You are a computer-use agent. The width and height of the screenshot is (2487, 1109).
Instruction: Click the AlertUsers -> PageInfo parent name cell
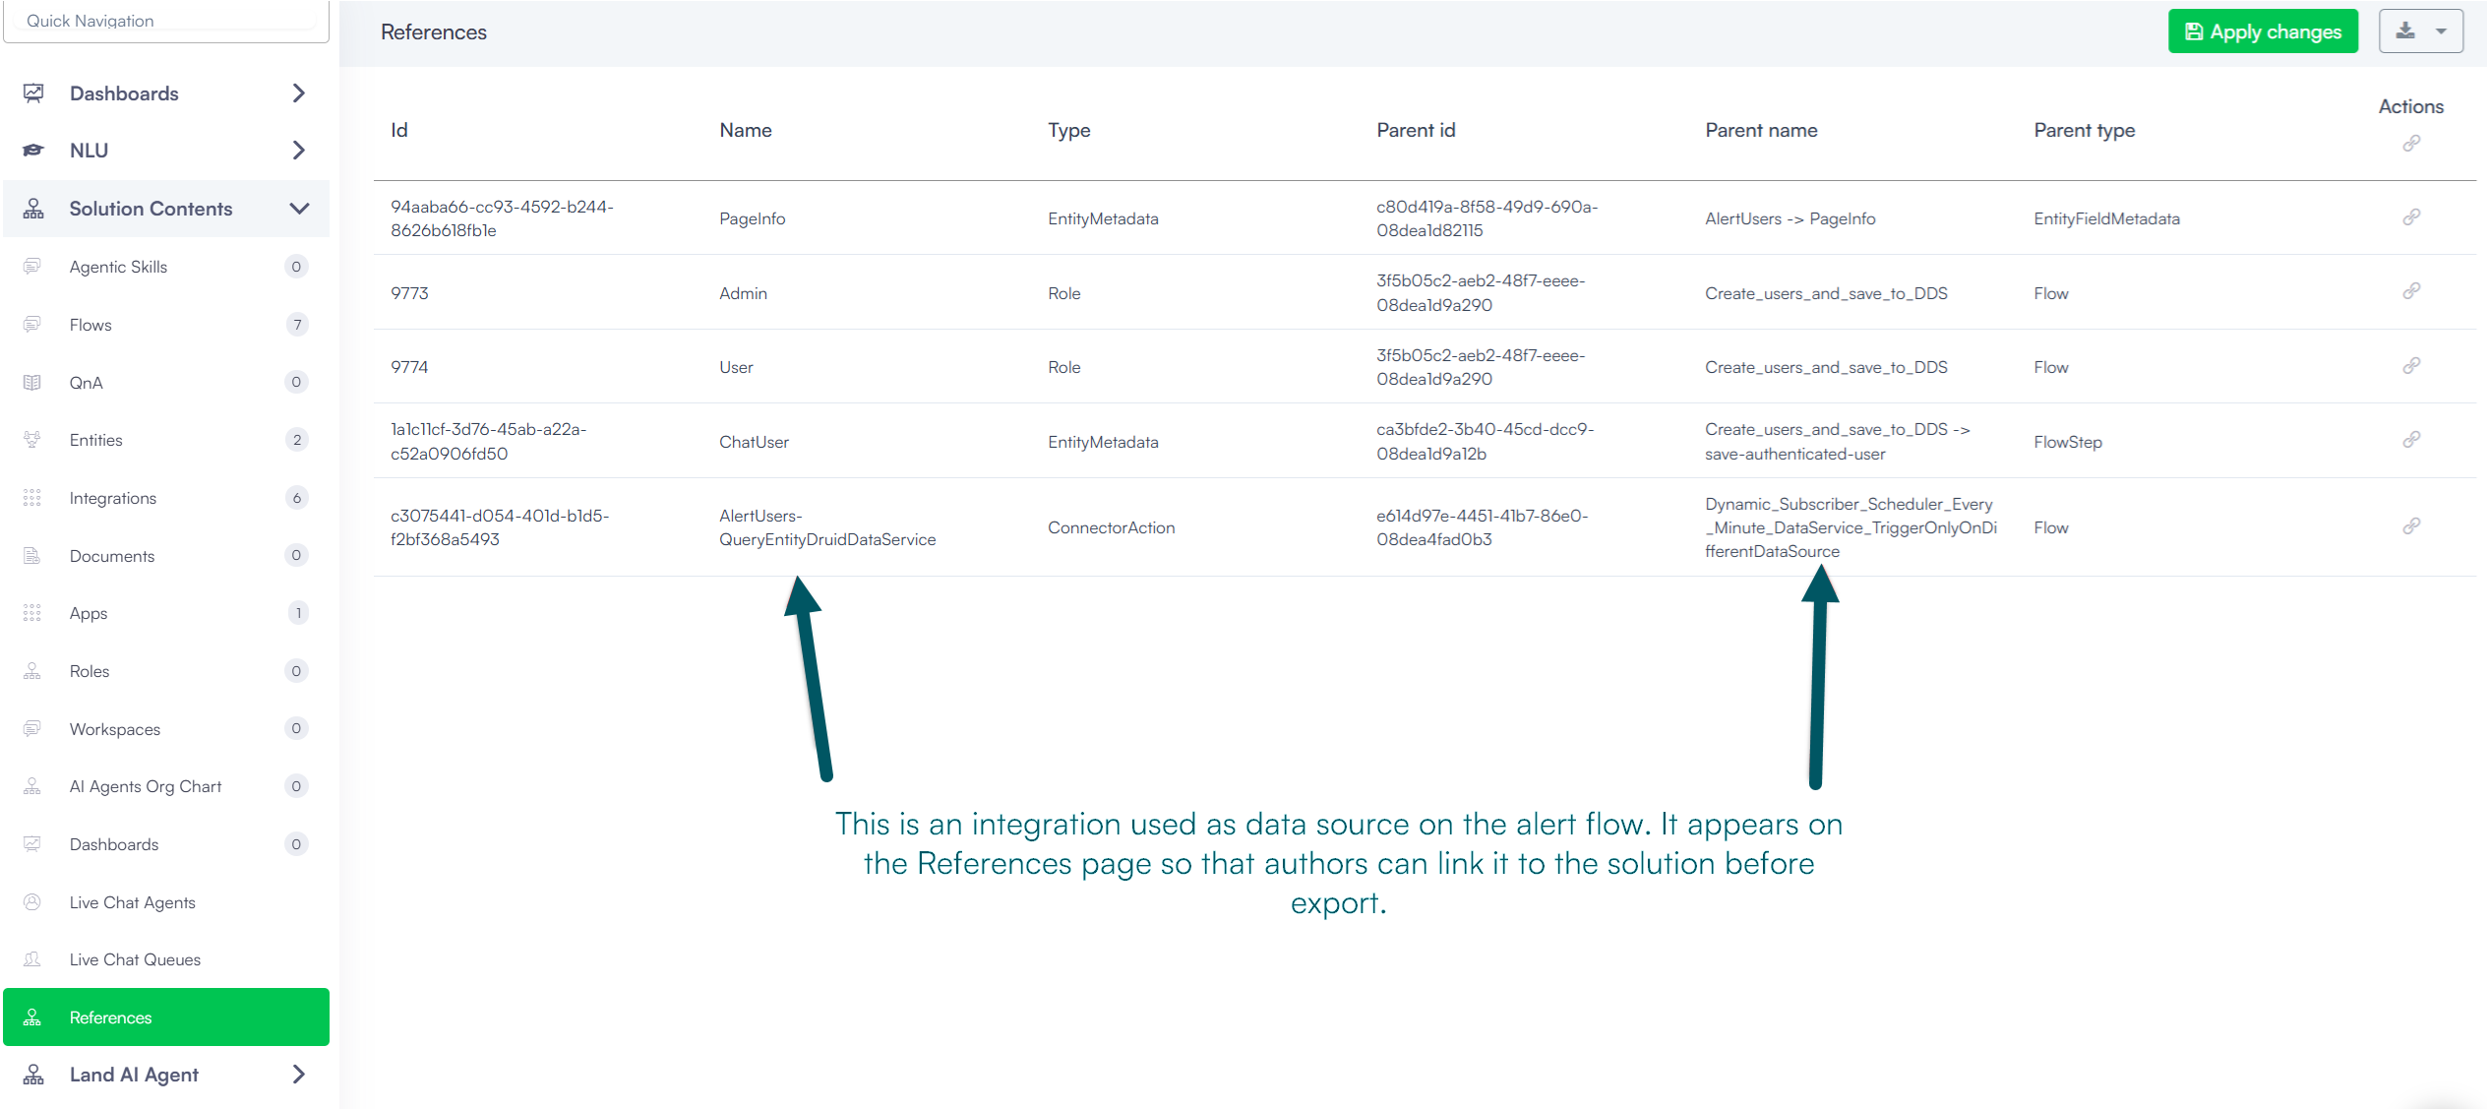pyautogui.click(x=1789, y=218)
